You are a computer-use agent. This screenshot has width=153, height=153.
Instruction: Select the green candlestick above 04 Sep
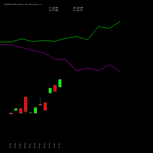point(35,110)
